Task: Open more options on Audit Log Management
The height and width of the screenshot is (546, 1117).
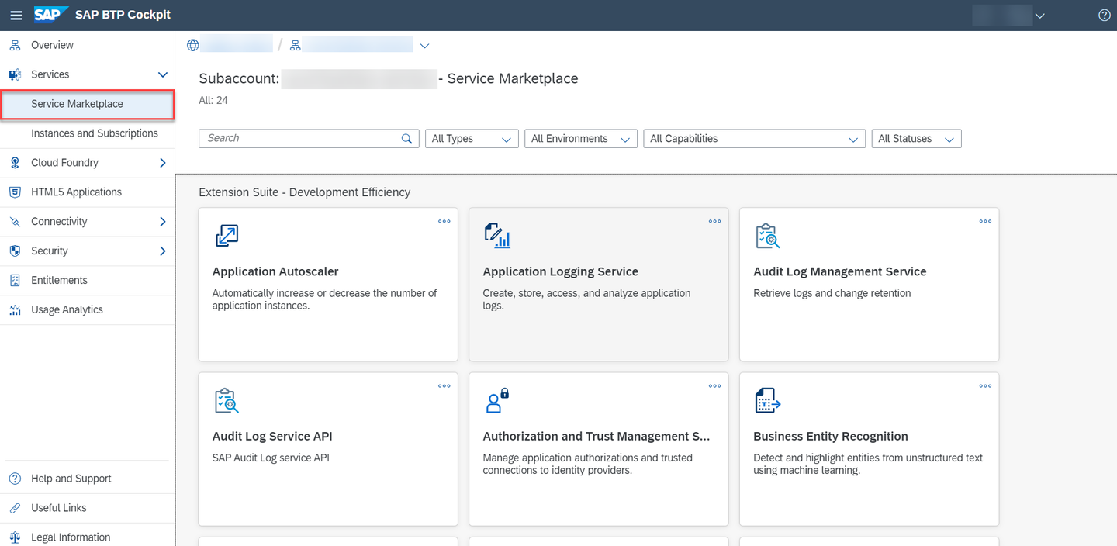Action: pyautogui.click(x=985, y=221)
